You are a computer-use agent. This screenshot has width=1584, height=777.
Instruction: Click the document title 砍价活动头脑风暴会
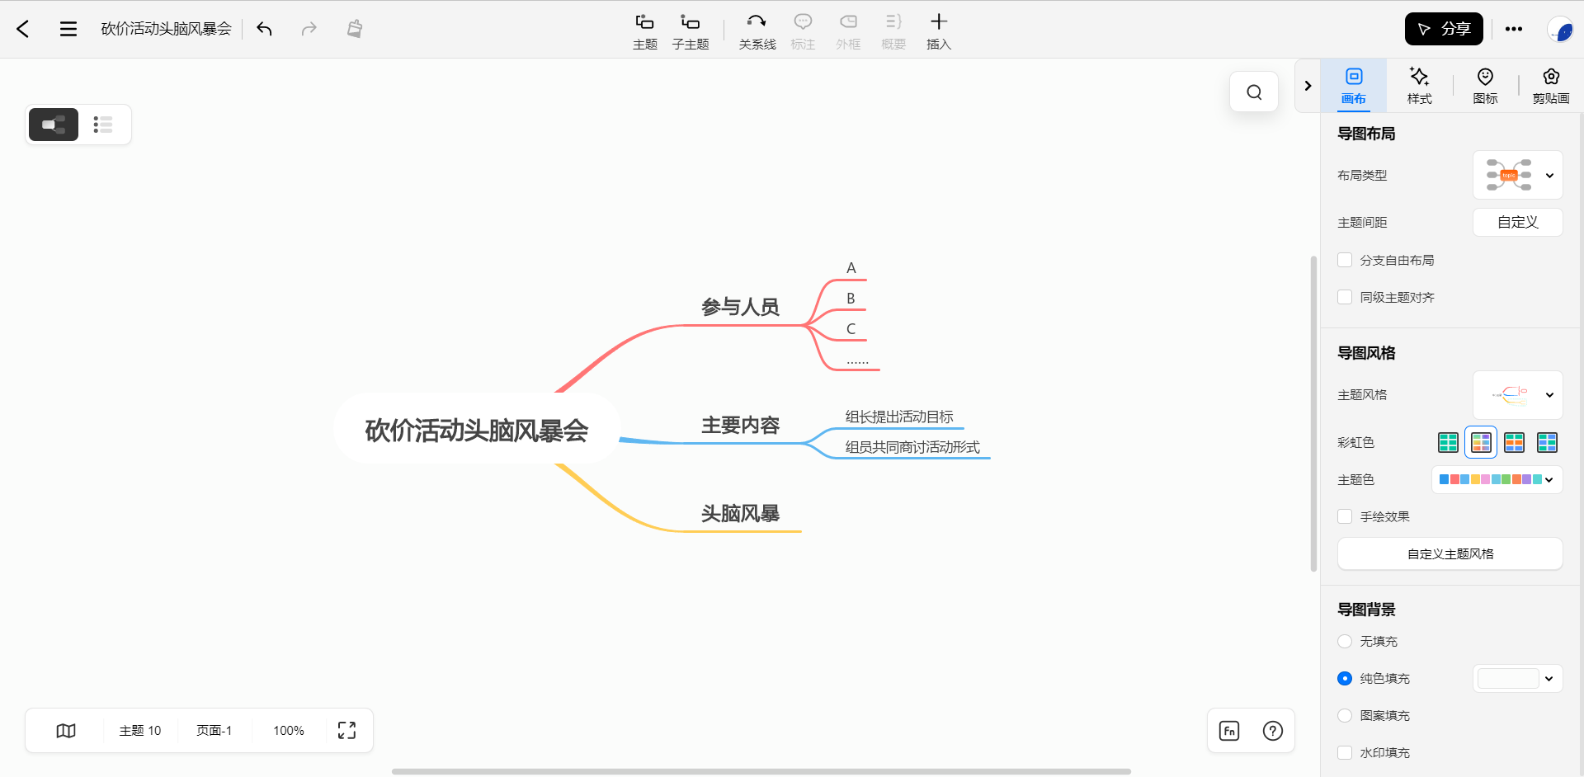pyautogui.click(x=166, y=29)
